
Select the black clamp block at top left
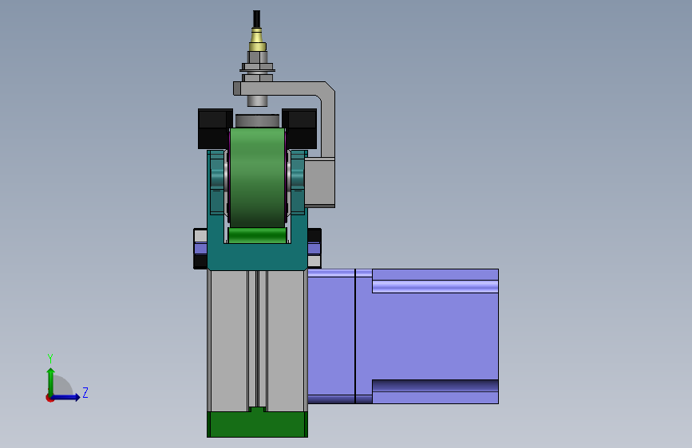[215, 128]
